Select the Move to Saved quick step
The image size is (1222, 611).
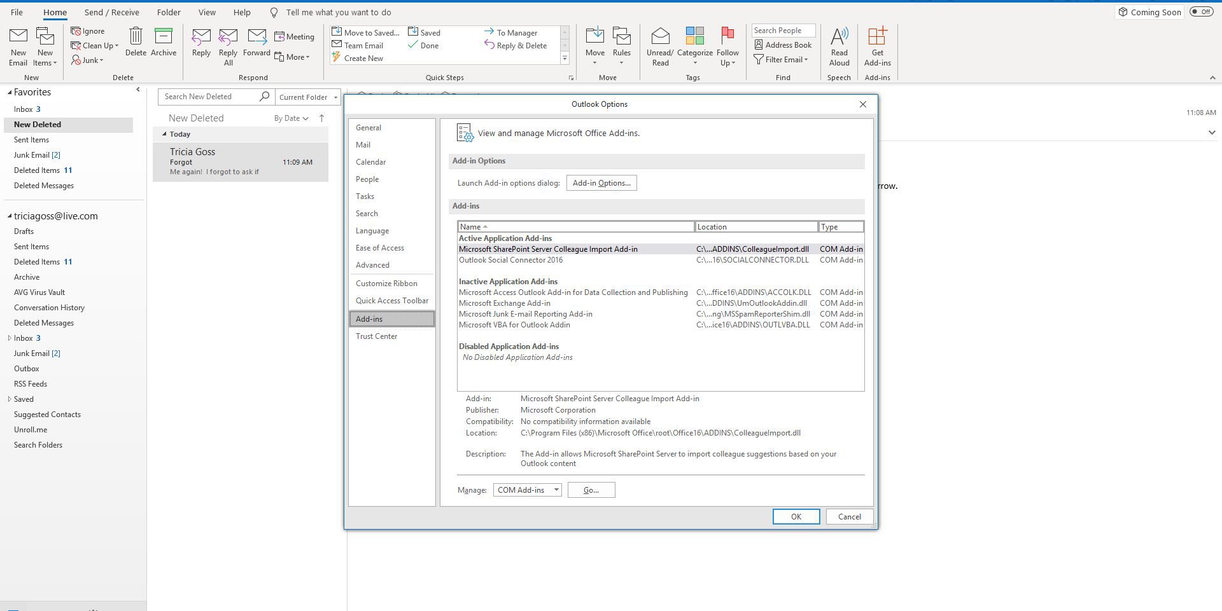click(x=365, y=32)
